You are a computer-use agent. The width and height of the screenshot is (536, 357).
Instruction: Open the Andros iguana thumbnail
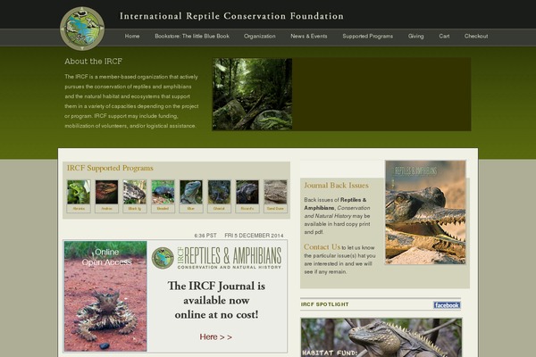click(106, 192)
